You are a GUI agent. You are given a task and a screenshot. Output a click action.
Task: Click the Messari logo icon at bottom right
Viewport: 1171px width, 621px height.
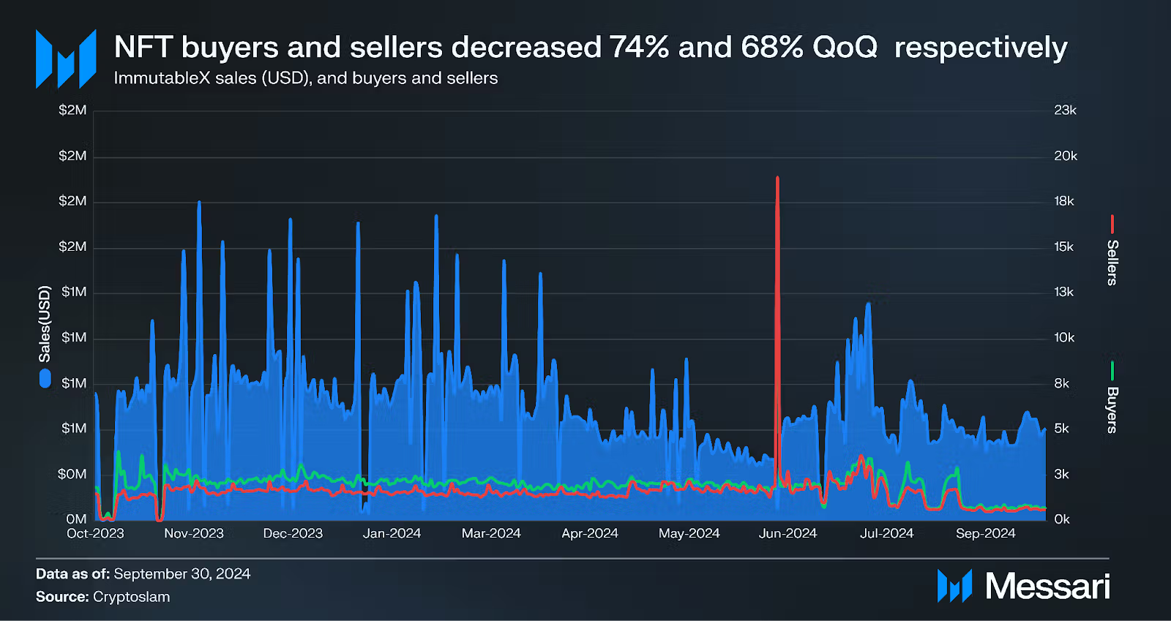pos(954,586)
